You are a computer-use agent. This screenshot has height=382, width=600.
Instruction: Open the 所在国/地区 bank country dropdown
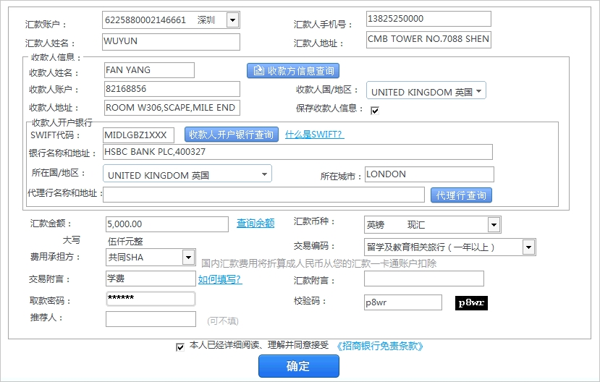[x=265, y=174]
